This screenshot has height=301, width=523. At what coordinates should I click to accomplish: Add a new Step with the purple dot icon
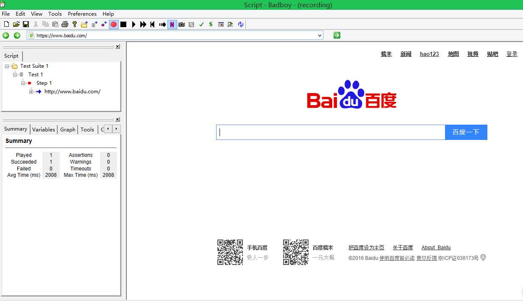pos(104,25)
